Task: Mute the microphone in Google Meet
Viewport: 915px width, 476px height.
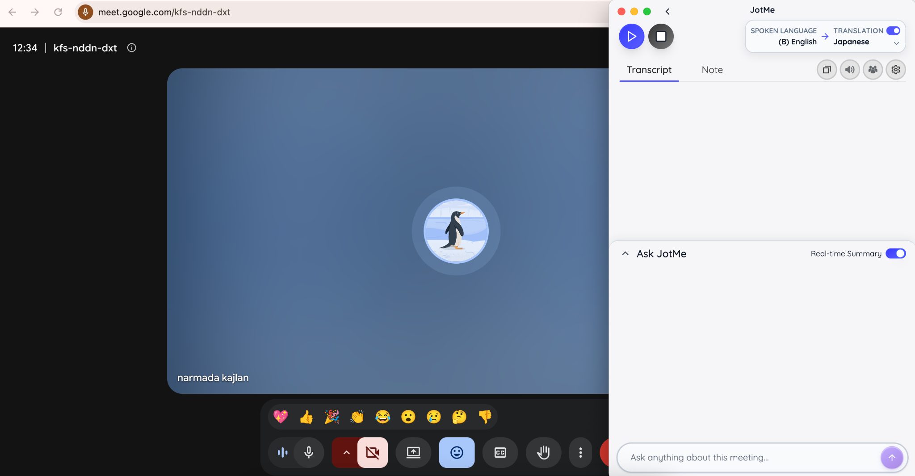Action: point(309,453)
